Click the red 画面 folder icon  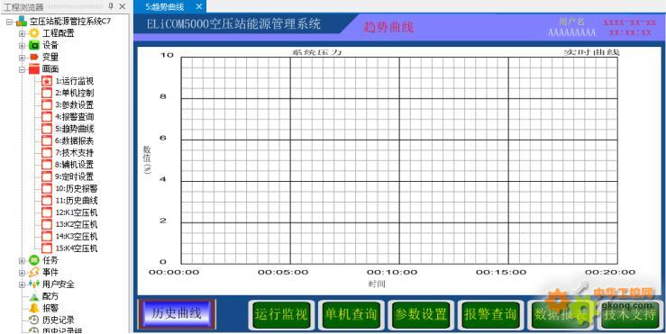[34, 68]
